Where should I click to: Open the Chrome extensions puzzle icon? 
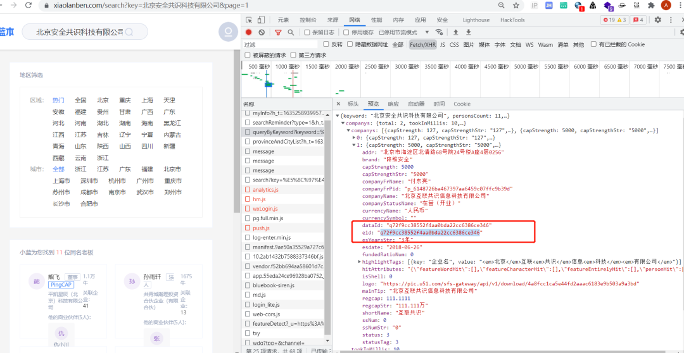651,6
